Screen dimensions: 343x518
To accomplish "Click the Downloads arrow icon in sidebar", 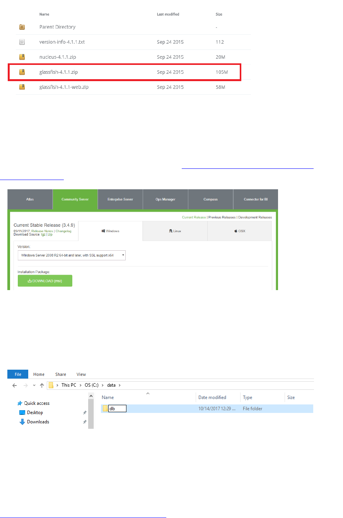I will (22, 422).
